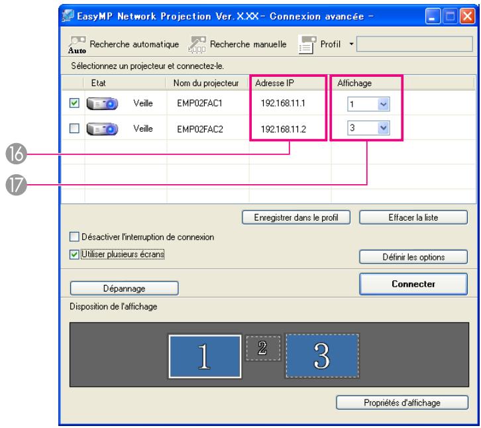
Task: Open Propriétés d'affichage
Action: click(402, 403)
